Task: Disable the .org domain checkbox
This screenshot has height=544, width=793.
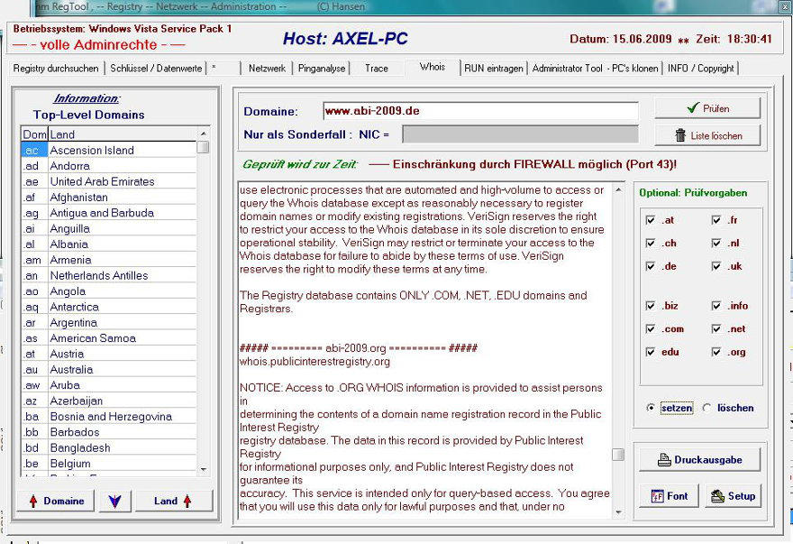Action: pos(717,352)
